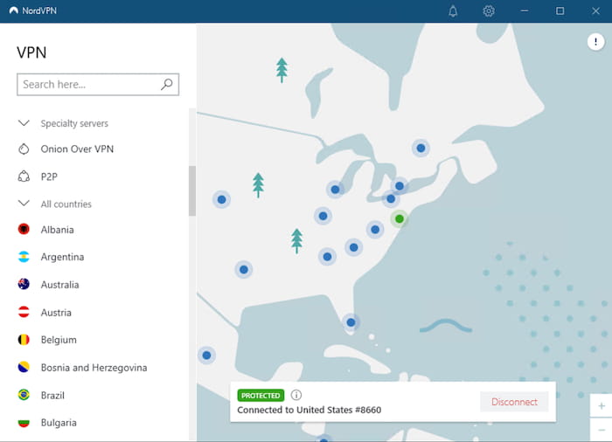The height and width of the screenshot is (442, 612).
Task: Open connection info icon beside PROTECTED
Action: tap(296, 395)
